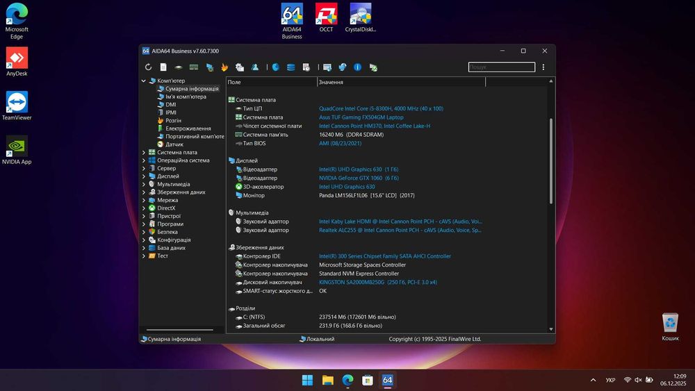Click the Refresh toolbar icon in AIDA64
This screenshot has width=695, height=391.
click(148, 67)
